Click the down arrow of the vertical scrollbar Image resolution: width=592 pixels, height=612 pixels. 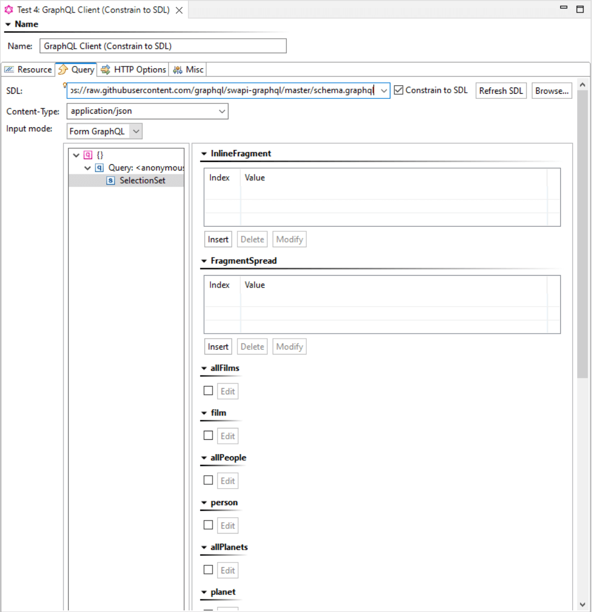(x=583, y=605)
